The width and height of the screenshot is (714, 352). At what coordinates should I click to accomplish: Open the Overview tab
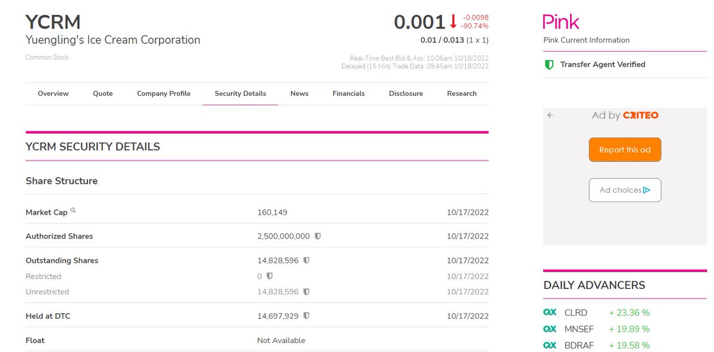point(53,93)
